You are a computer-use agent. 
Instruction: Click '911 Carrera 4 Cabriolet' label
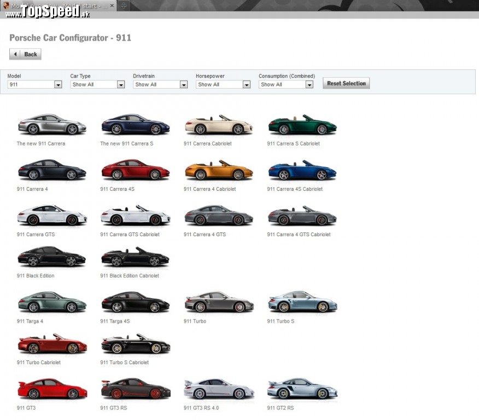pos(209,189)
